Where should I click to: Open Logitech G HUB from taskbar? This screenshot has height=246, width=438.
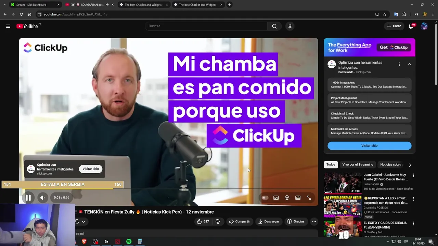[x=106, y=242]
